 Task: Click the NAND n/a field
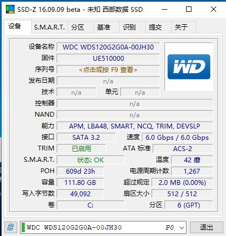click(135, 115)
